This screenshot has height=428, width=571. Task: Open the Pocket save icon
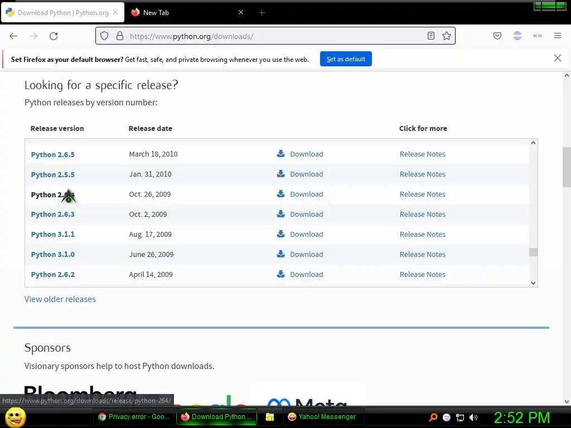click(497, 36)
